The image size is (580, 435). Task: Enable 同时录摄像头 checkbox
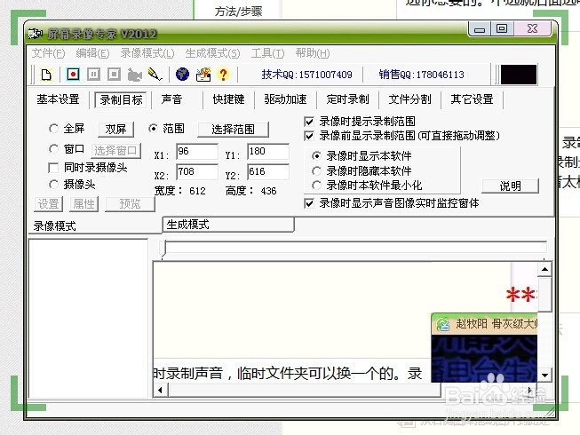coord(53,168)
